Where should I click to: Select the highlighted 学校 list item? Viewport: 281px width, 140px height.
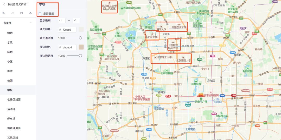tap(18, 90)
